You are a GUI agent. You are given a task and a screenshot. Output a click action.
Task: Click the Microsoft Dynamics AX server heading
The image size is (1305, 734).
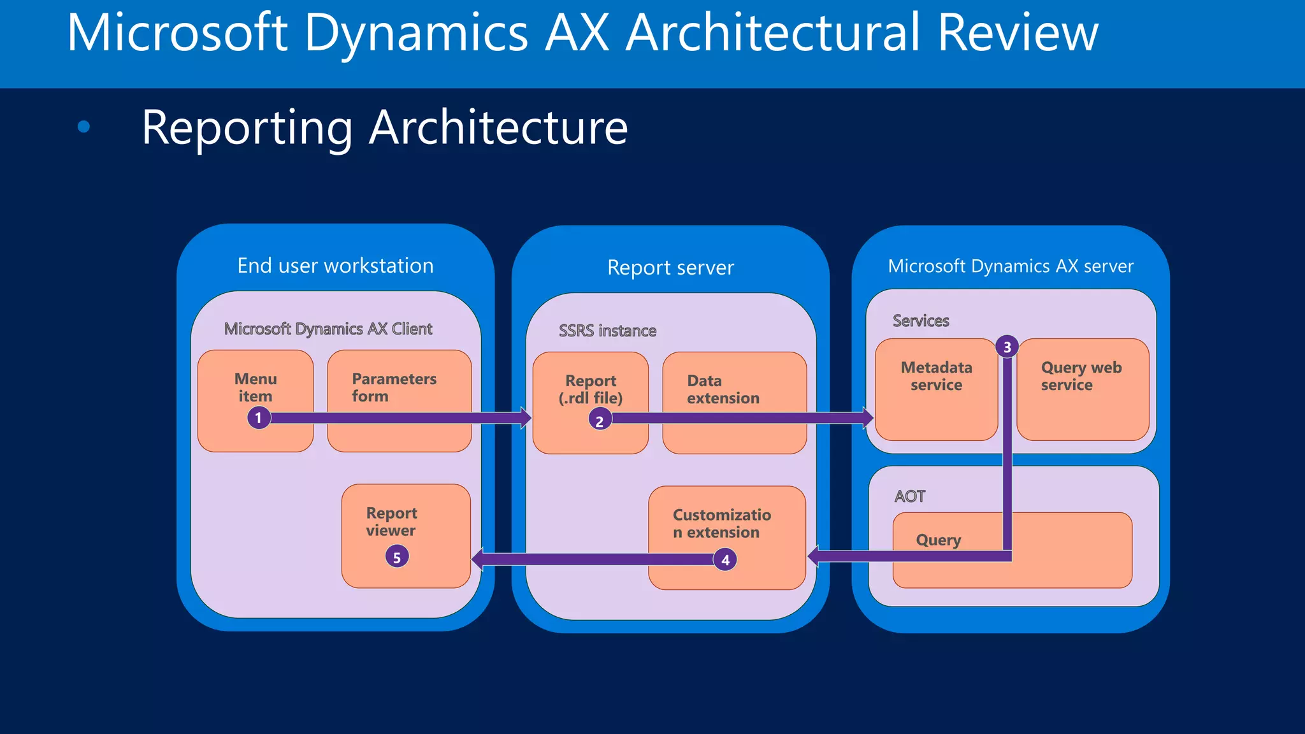coord(1011,266)
